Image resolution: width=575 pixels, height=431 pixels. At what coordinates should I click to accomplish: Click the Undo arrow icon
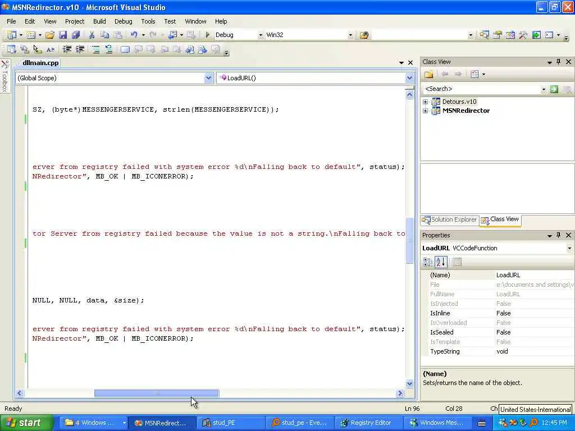(134, 35)
